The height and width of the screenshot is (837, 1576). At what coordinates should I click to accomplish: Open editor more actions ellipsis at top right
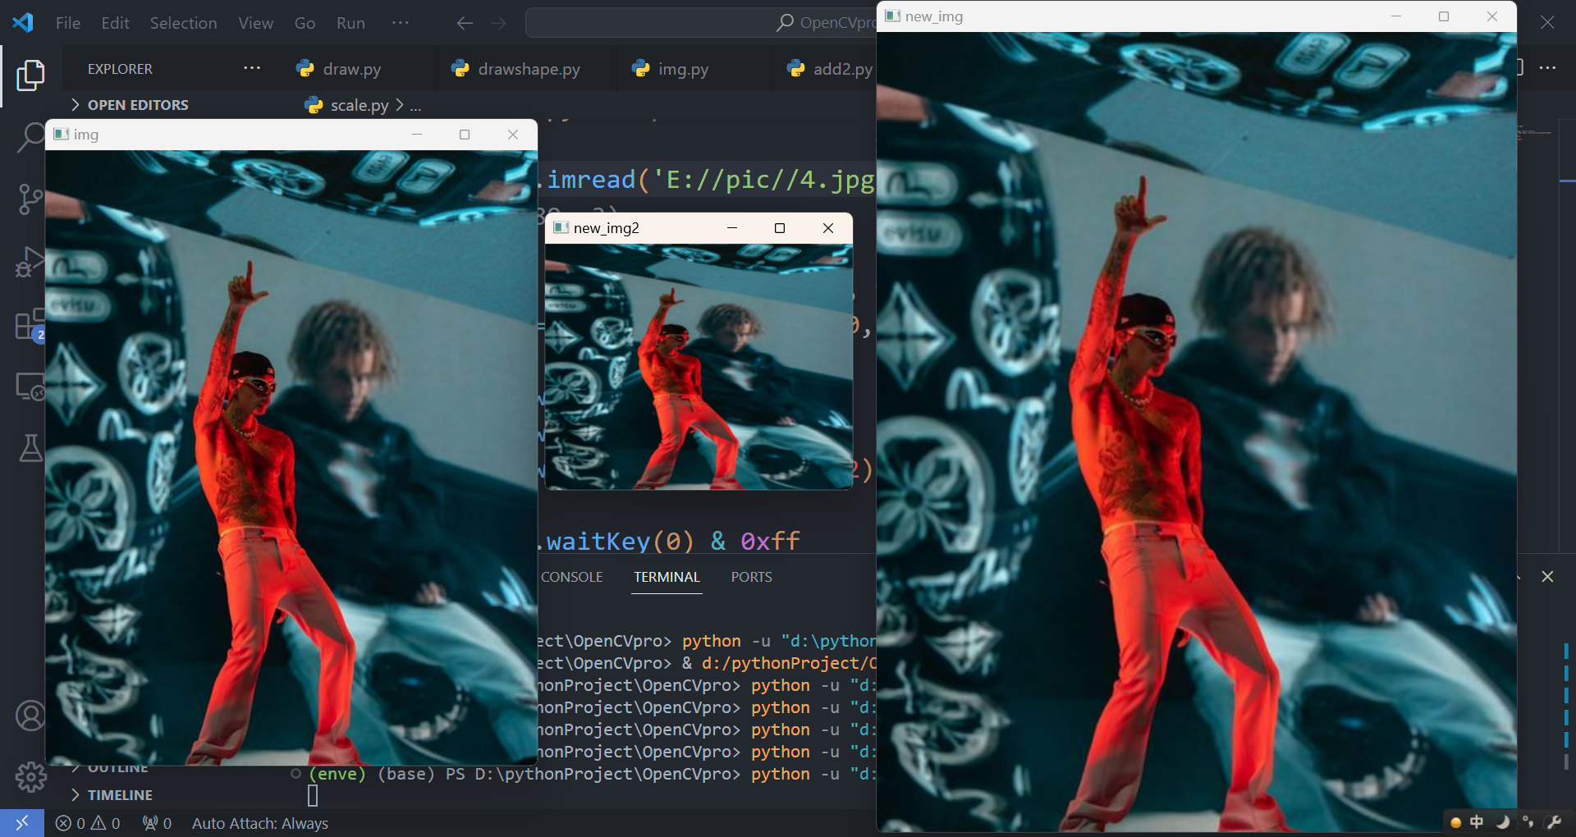(x=1548, y=67)
